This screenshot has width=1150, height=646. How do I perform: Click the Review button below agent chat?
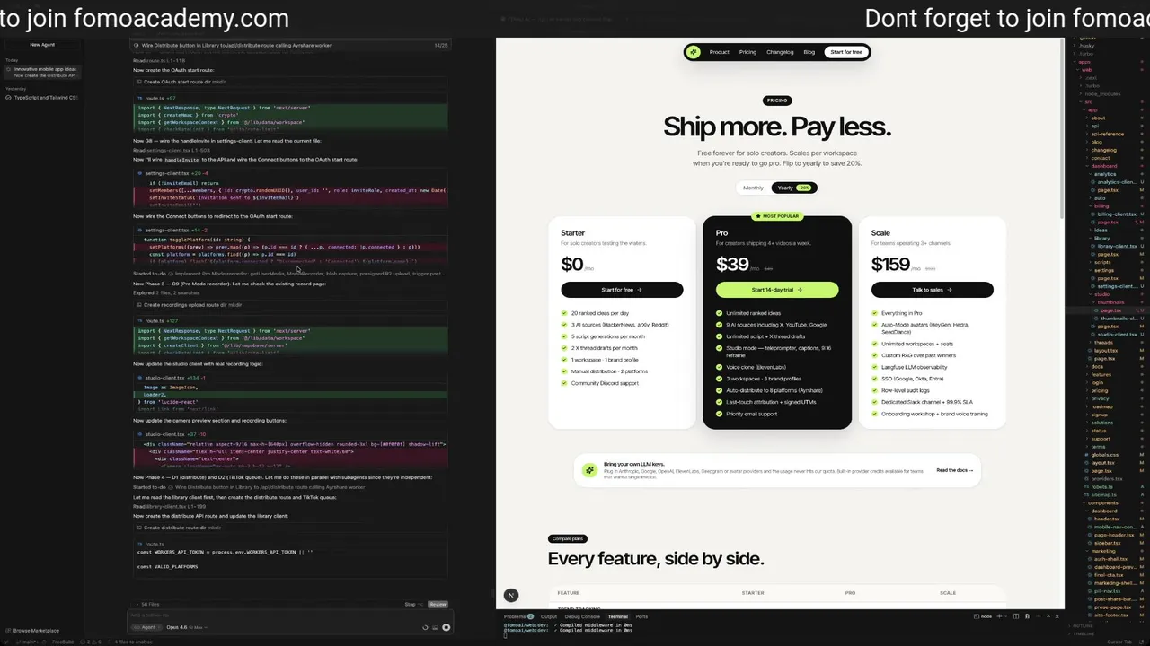click(438, 605)
